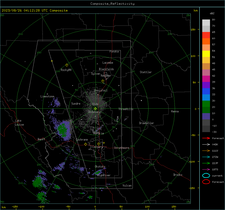Click the -150 tick on bottom km axis

coord(15,207)
